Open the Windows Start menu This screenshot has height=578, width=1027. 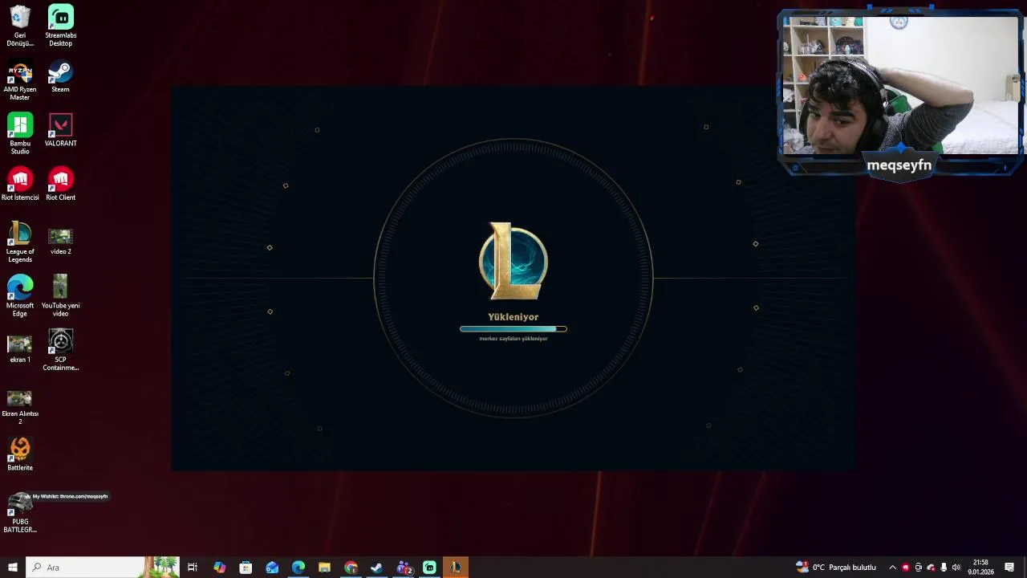click(13, 568)
